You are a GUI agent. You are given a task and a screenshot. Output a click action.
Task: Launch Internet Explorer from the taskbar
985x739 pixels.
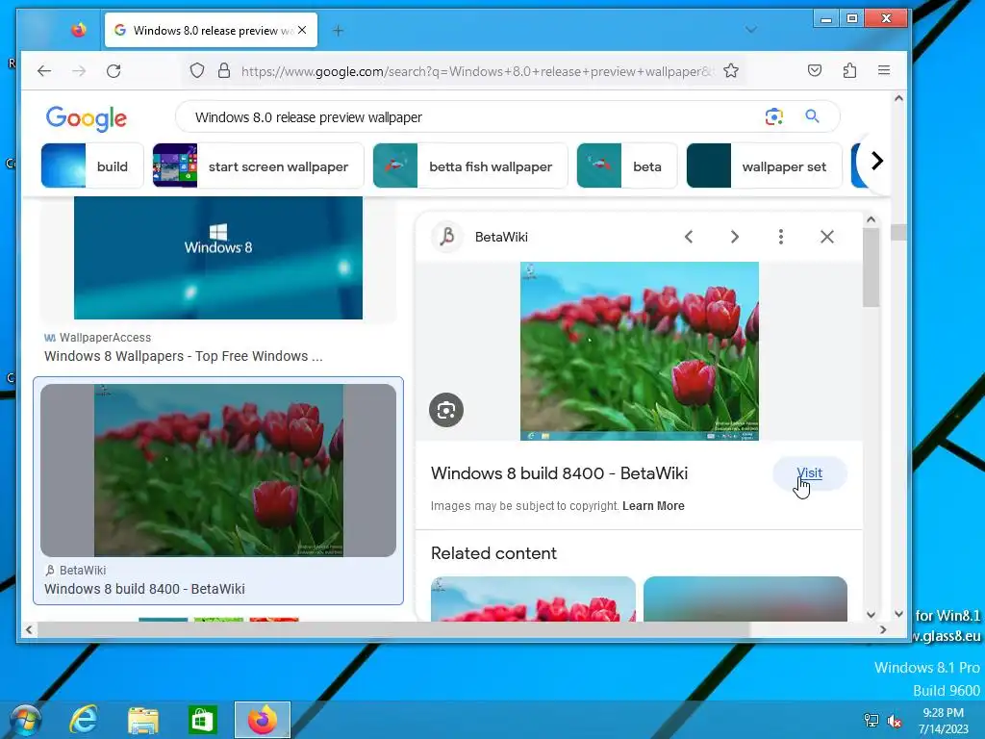[x=84, y=720]
